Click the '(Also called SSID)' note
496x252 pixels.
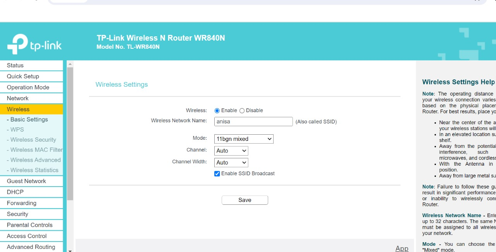click(x=316, y=122)
